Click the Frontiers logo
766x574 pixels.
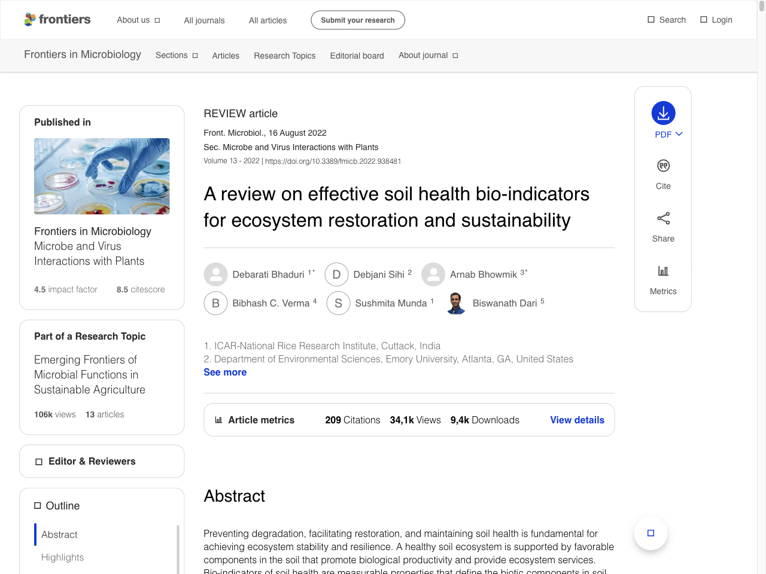[57, 19]
